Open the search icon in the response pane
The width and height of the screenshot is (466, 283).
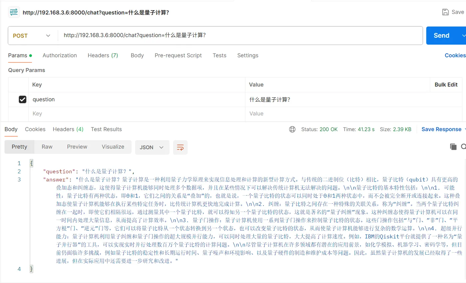point(463,147)
